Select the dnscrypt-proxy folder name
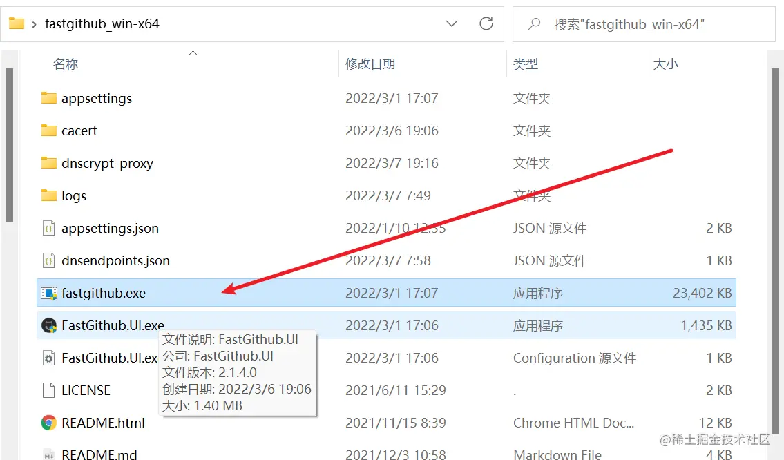The image size is (784, 460). pos(107,164)
